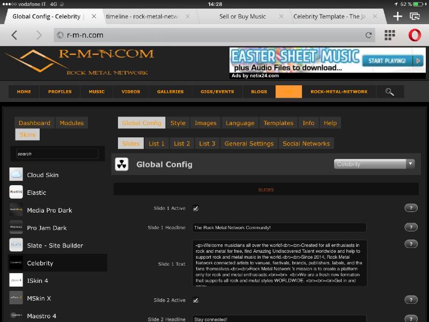Open the Opera menu icon

point(415,35)
